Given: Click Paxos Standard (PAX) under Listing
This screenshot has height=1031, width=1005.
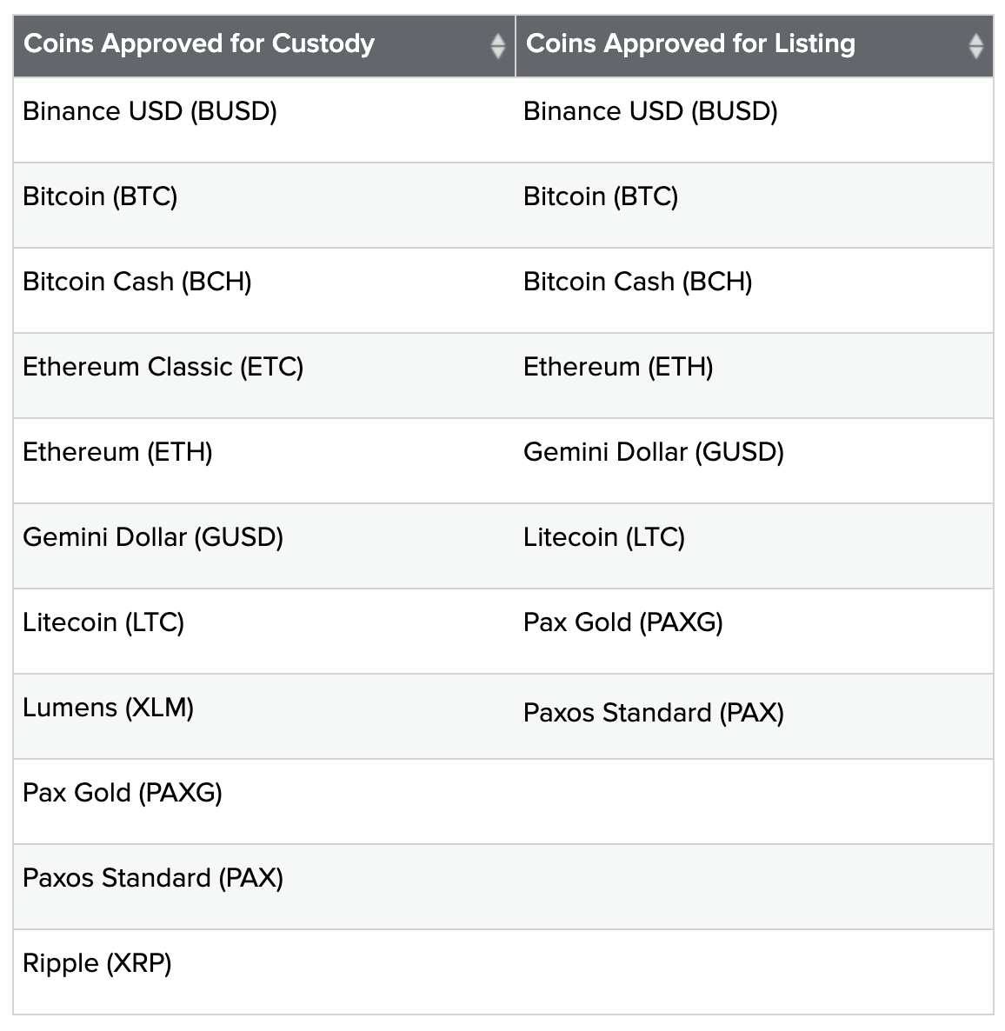Looking at the screenshot, I should pos(654,713).
